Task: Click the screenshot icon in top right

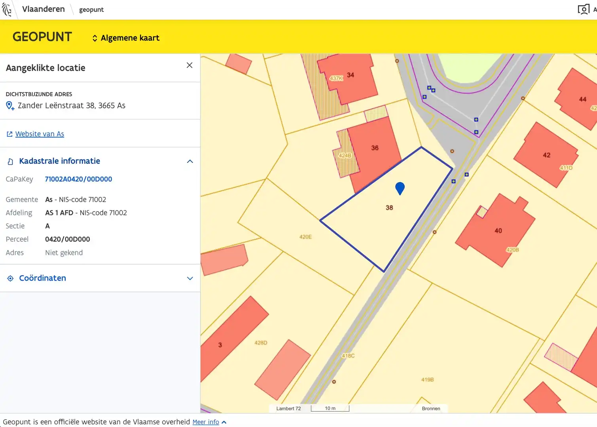Action: (x=584, y=9)
